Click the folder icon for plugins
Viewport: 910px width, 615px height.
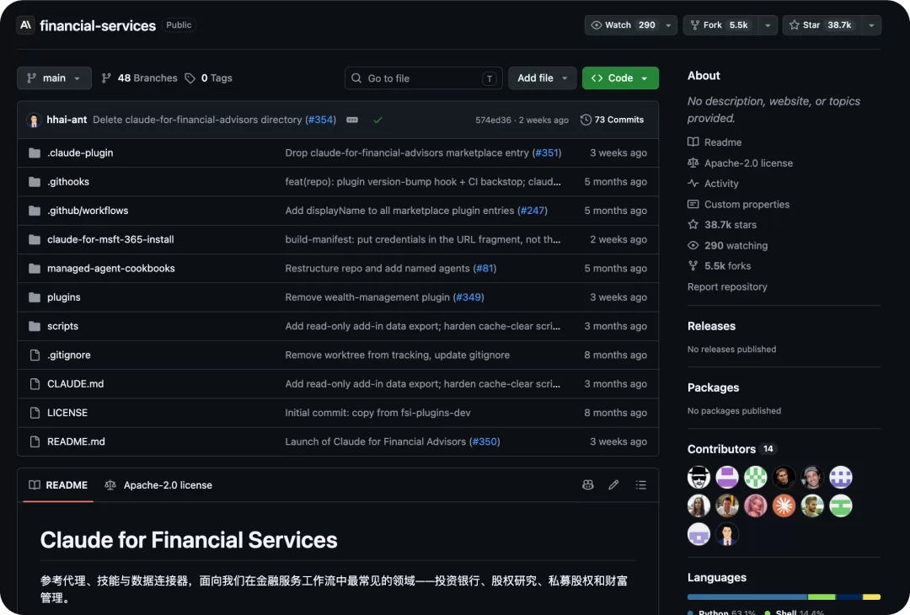tap(35, 297)
